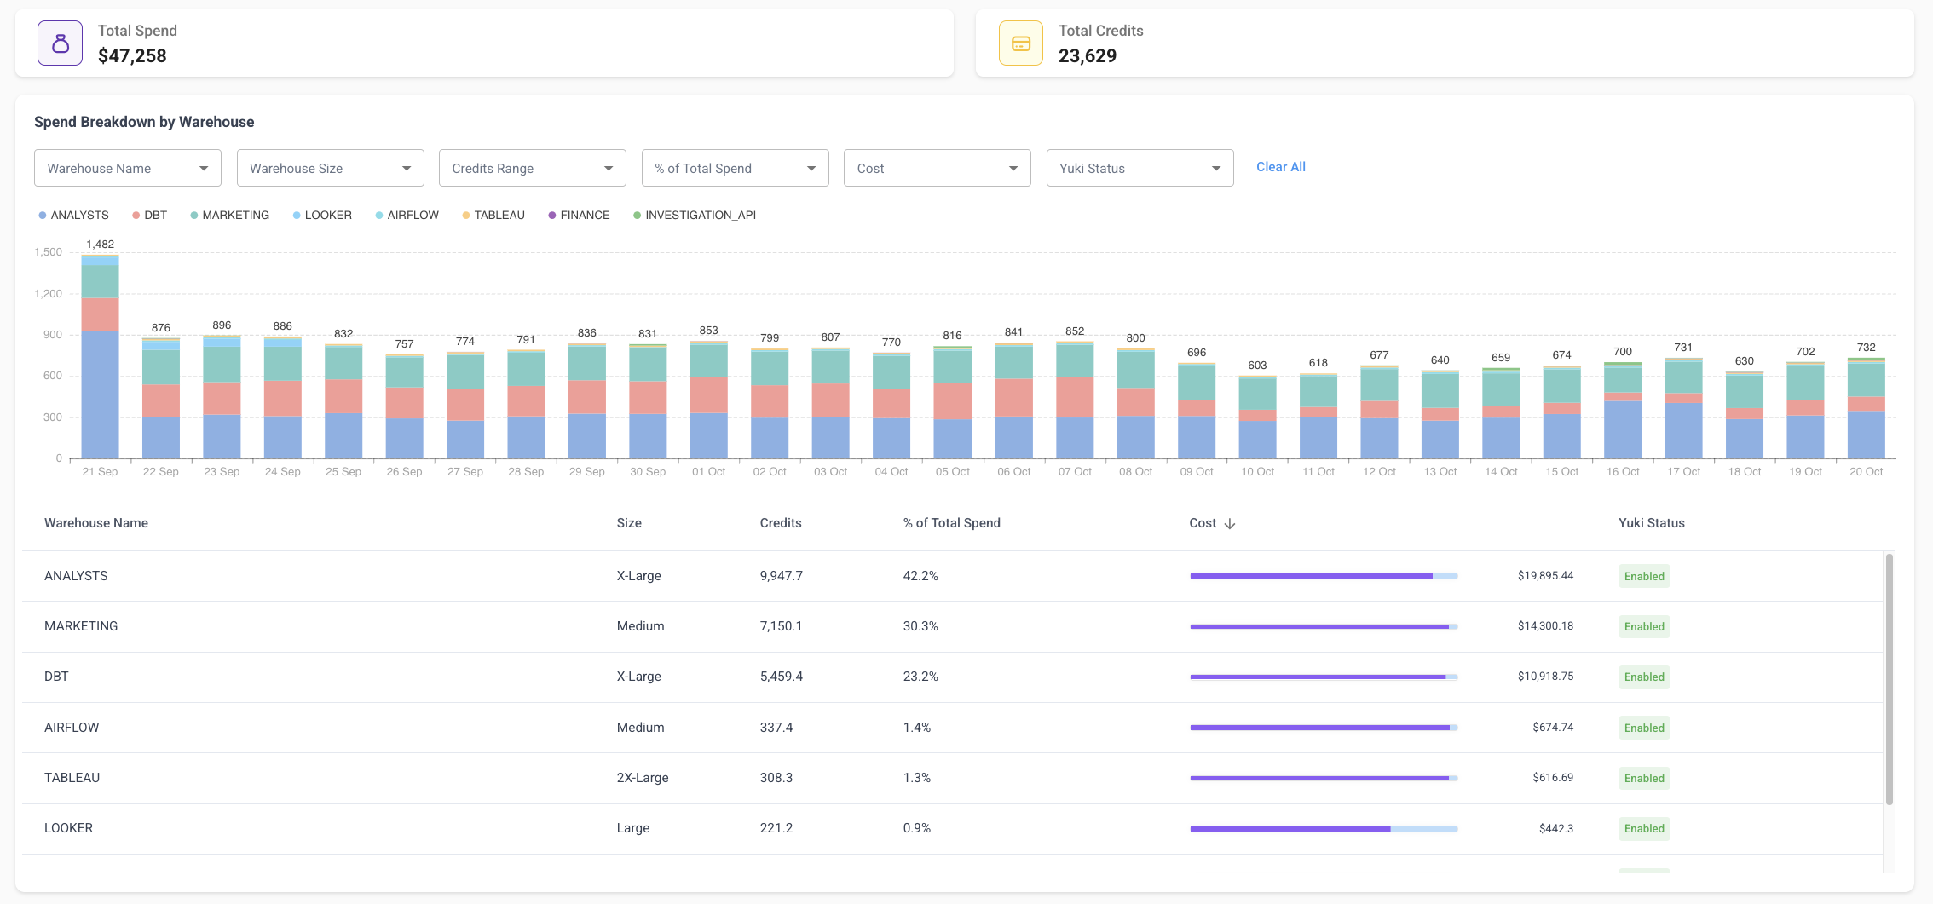1933x904 pixels.
Task: Click the table vertical scrollbar
Action: coord(1890,679)
